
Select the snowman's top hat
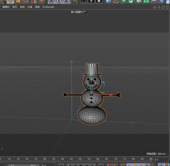pos(92,69)
